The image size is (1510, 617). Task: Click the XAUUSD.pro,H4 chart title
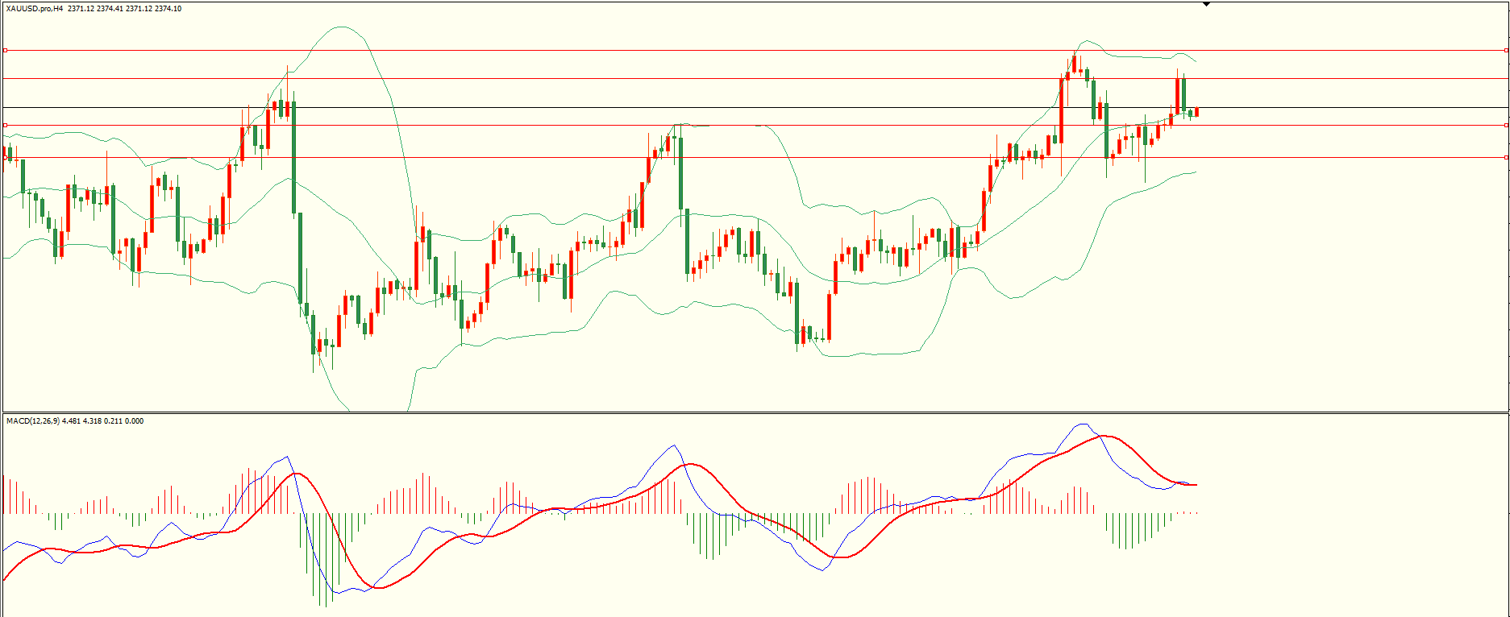point(34,9)
